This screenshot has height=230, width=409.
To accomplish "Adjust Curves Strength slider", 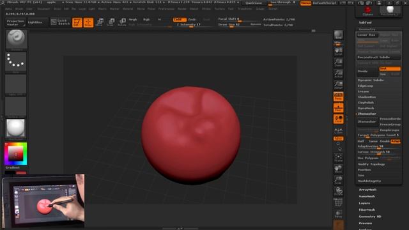I will coord(378,152).
